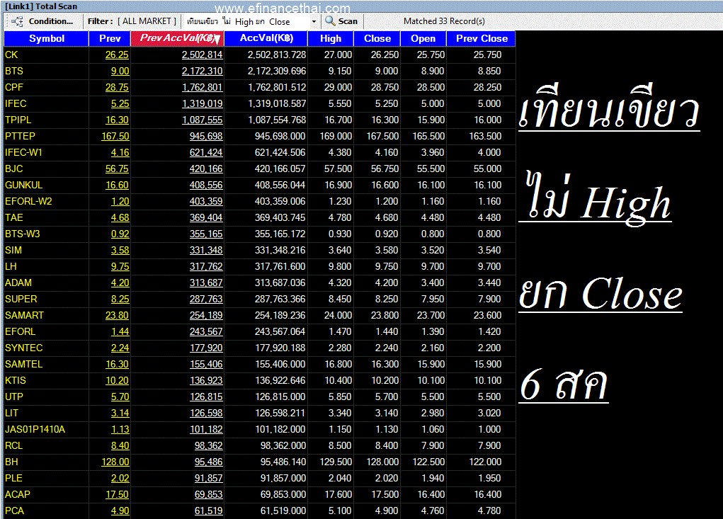Select the BTS-W3 symbol
The height and width of the screenshot is (519, 723).
click(22, 234)
